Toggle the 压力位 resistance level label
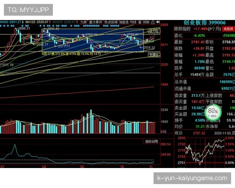The width and height of the screenshot is (235, 188). tap(154, 31)
